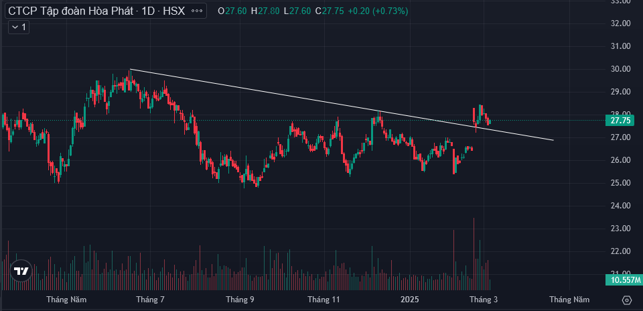The height and width of the screenshot is (311, 643).
Task: Click the closing value C27.75
Action: click(x=330, y=11)
